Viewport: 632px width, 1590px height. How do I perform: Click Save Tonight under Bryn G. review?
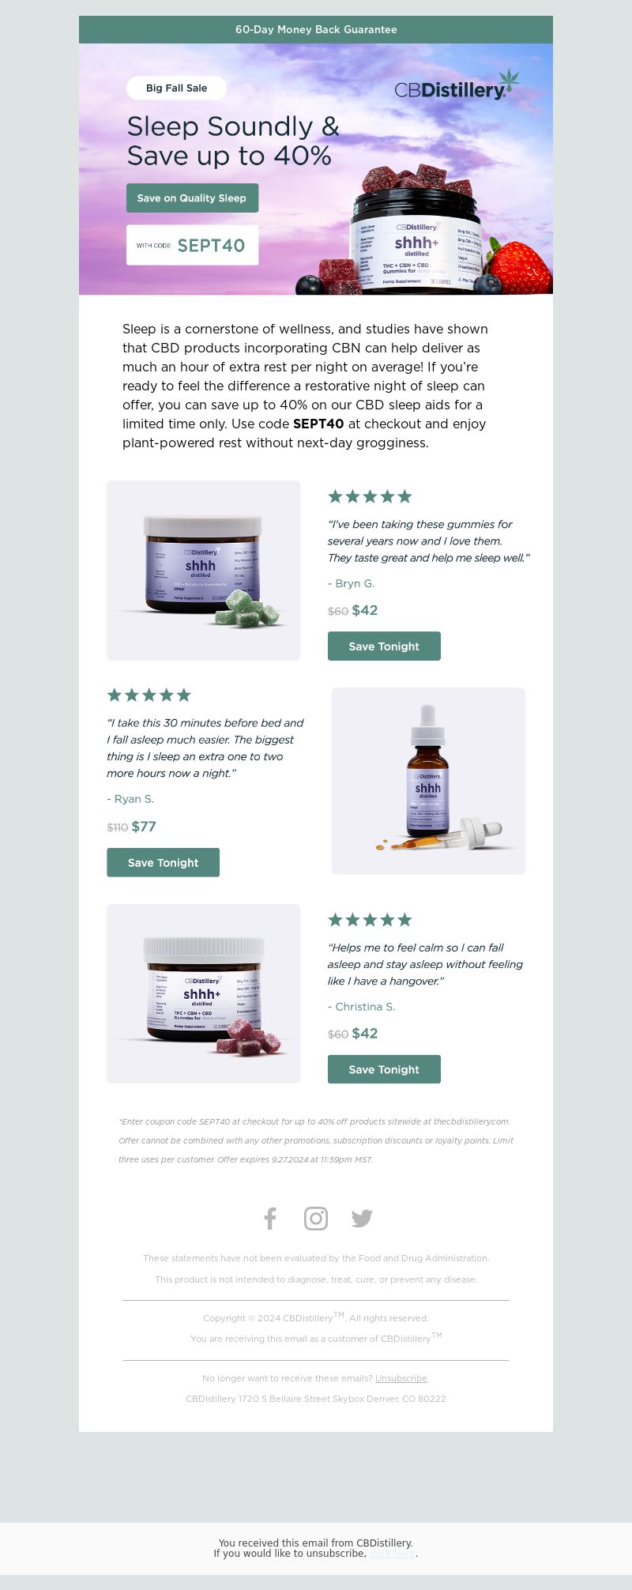(384, 646)
